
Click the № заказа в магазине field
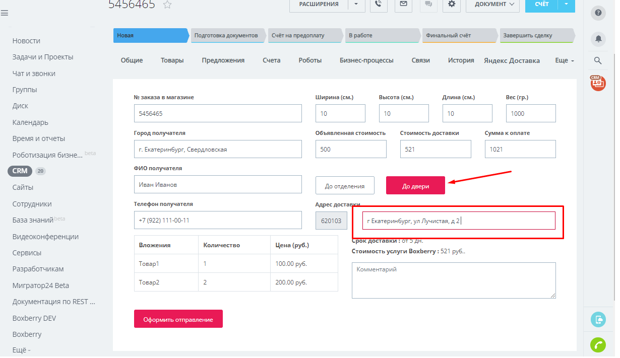[x=218, y=113]
